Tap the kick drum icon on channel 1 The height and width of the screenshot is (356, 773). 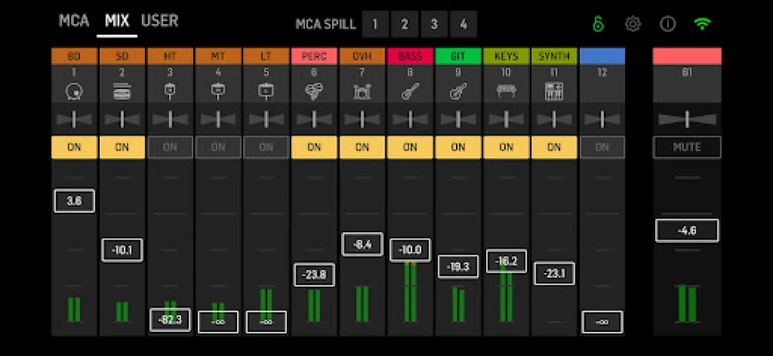click(74, 90)
